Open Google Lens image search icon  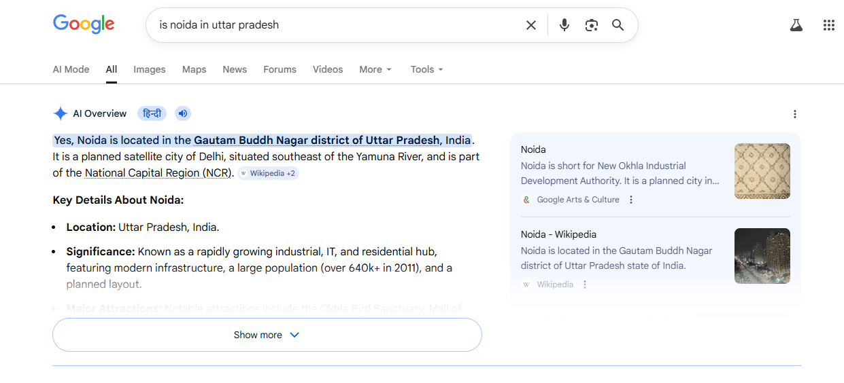(x=591, y=25)
